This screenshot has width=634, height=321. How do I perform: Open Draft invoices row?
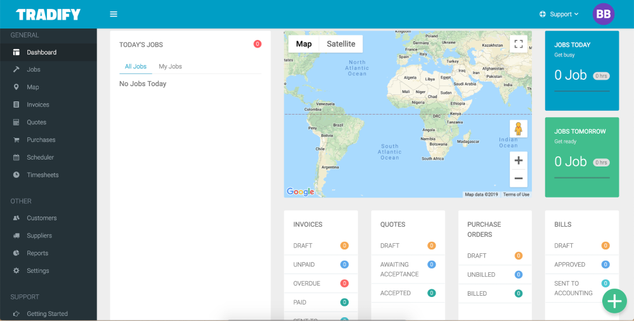321,246
